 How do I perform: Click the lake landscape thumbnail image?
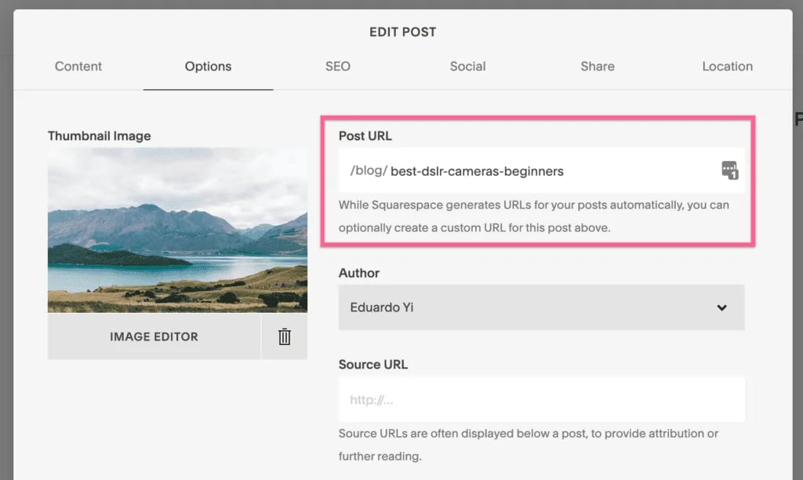(177, 230)
